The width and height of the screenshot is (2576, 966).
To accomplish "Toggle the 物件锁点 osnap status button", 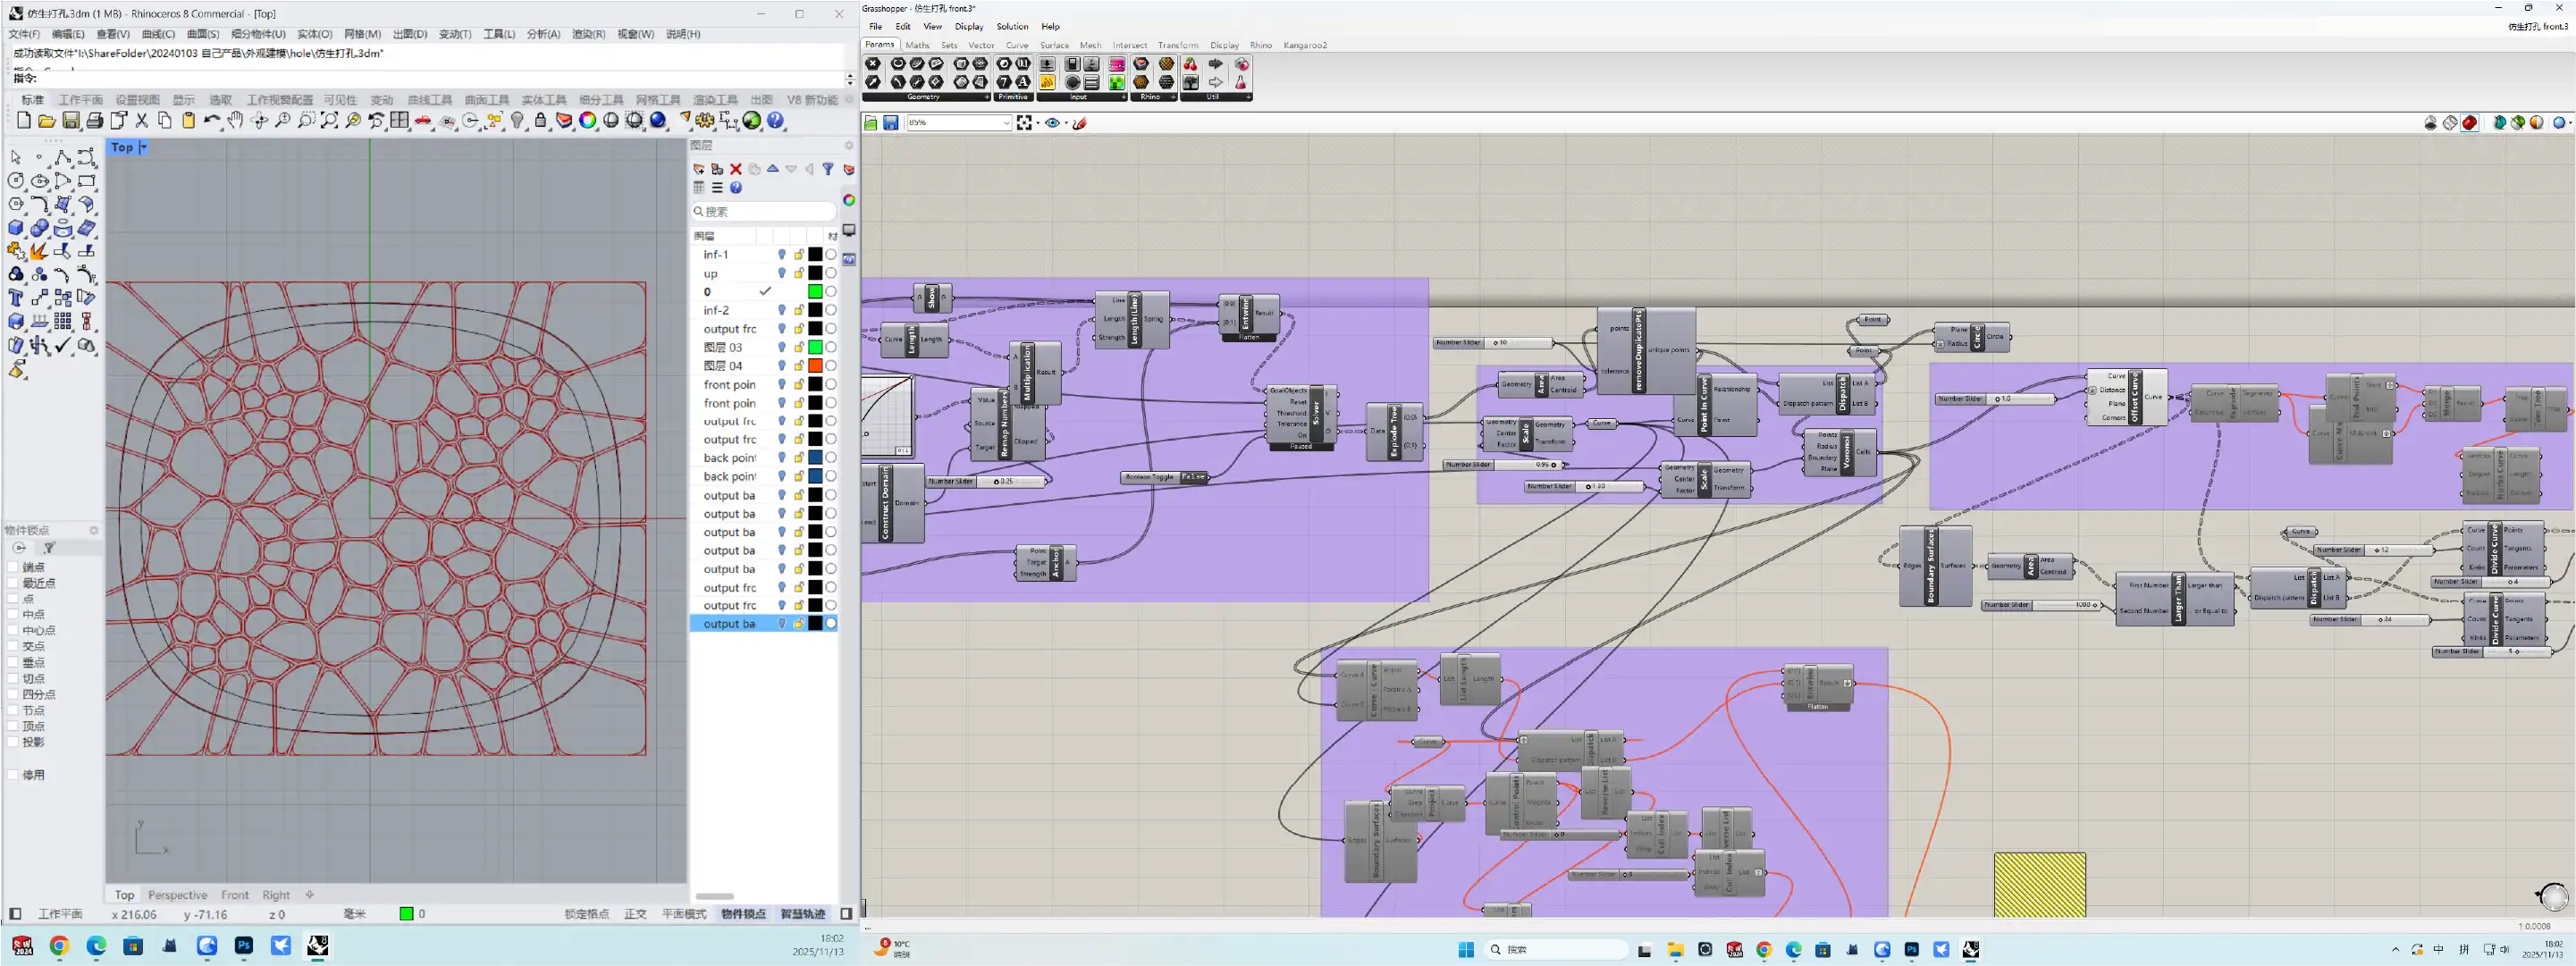I will pos(743,914).
